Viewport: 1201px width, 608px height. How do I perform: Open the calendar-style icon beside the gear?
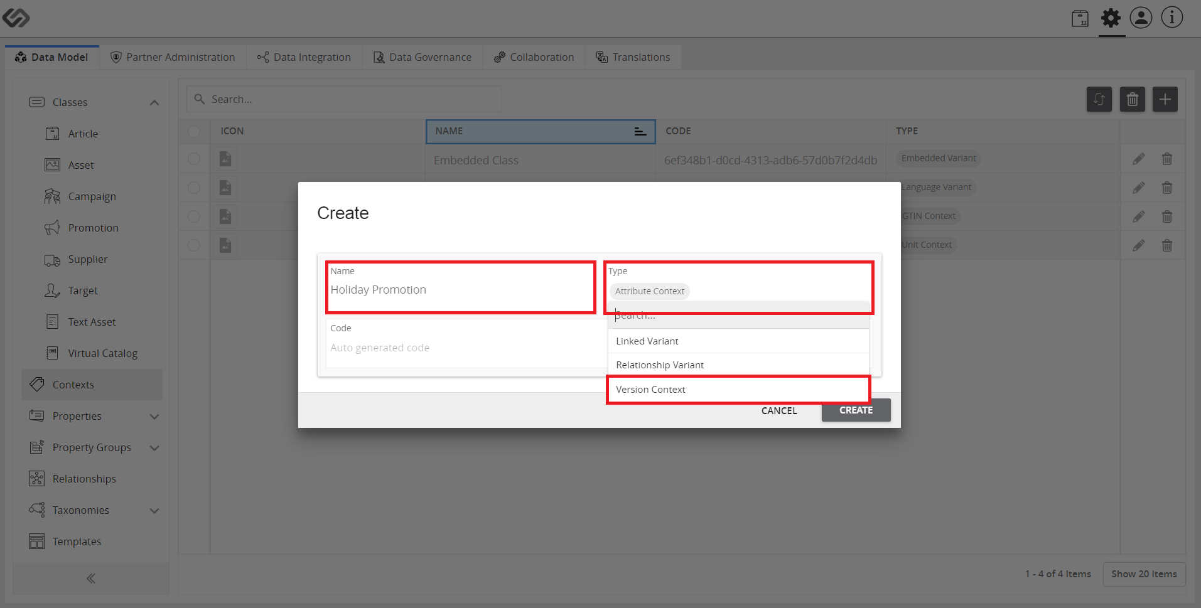click(1080, 19)
